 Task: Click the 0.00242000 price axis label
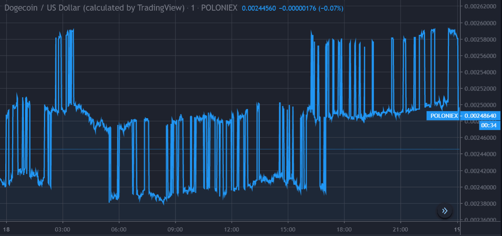tap(480, 171)
